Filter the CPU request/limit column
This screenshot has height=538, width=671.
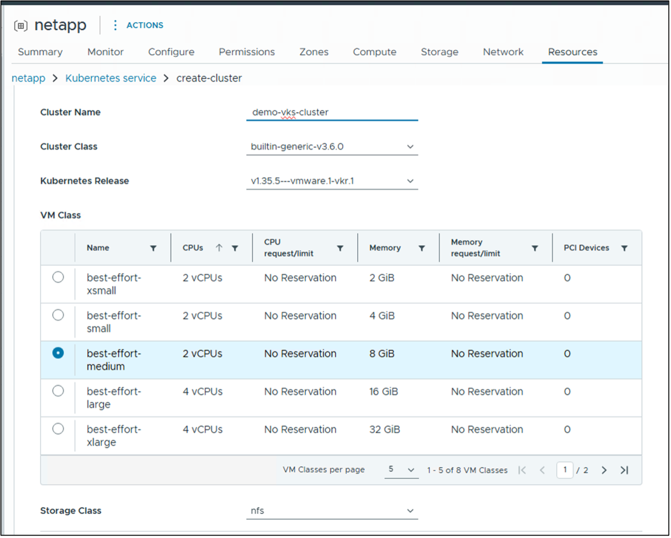[x=340, y=248]
